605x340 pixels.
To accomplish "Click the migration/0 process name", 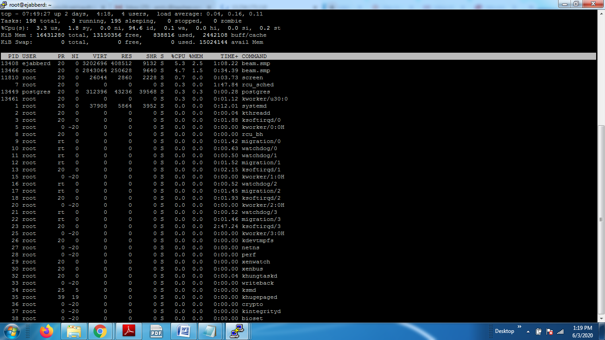I will [x=261, y=141].
